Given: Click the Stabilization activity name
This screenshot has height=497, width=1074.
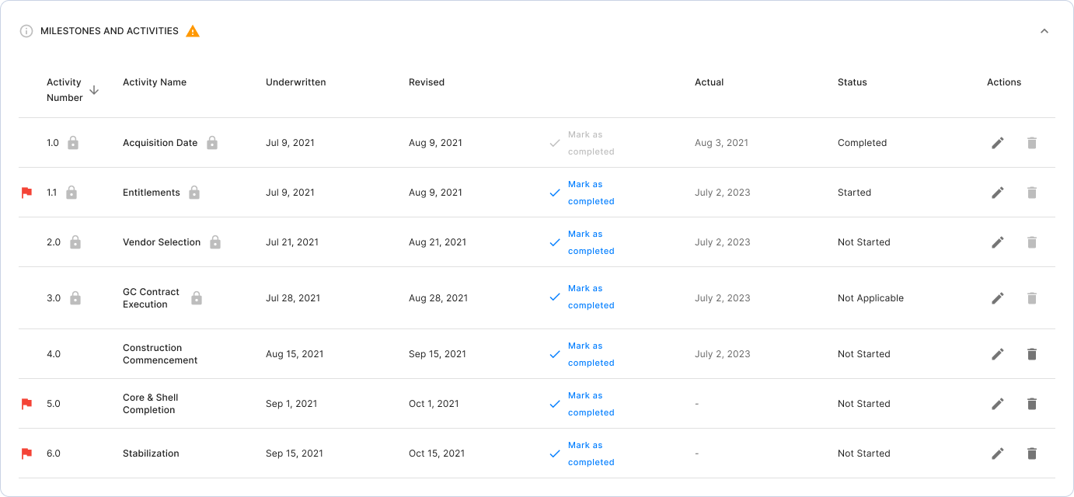Looking at the screenshot, I should 151,454.
